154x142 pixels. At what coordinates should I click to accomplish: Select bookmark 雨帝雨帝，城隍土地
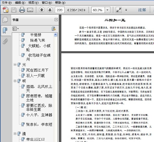click(39, 98)
